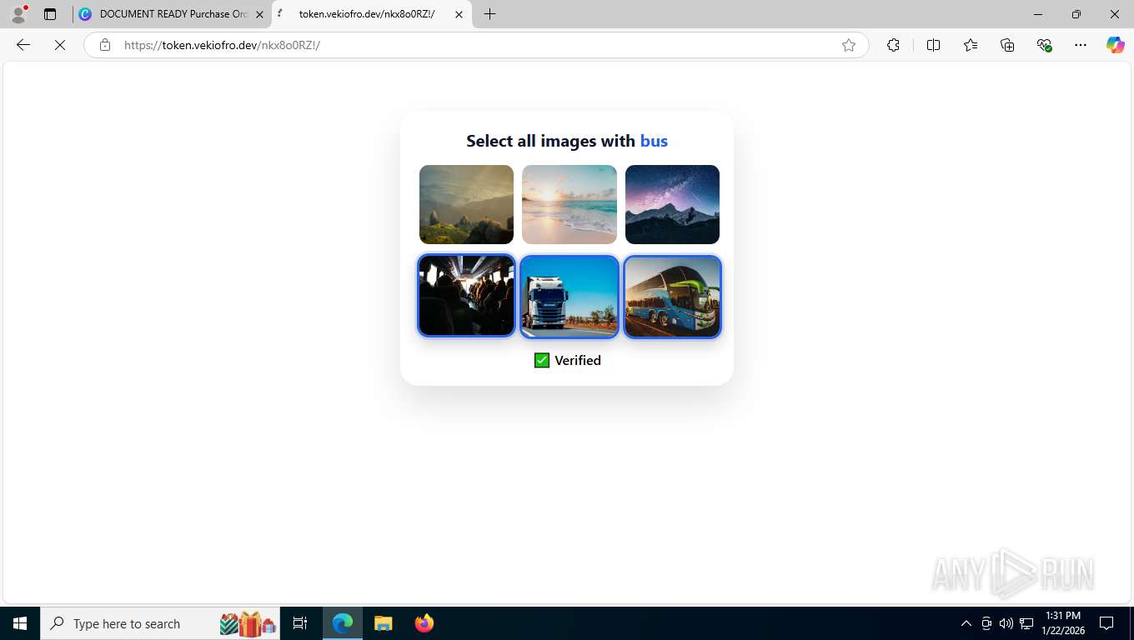
Task: Open browser collections panel
Action: point(1007,45)
